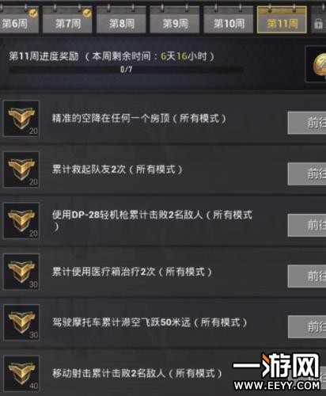326x396 pixels.
Task: Open the 第8周 tab
Action: click(x=121, y=21)
